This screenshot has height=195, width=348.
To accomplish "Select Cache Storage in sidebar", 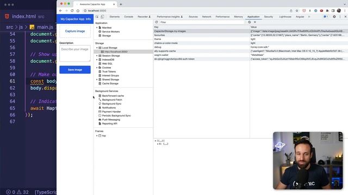I will tap(110, 83).
